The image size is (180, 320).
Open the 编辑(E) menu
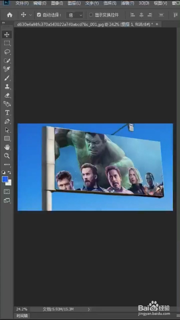click(40, 3)
